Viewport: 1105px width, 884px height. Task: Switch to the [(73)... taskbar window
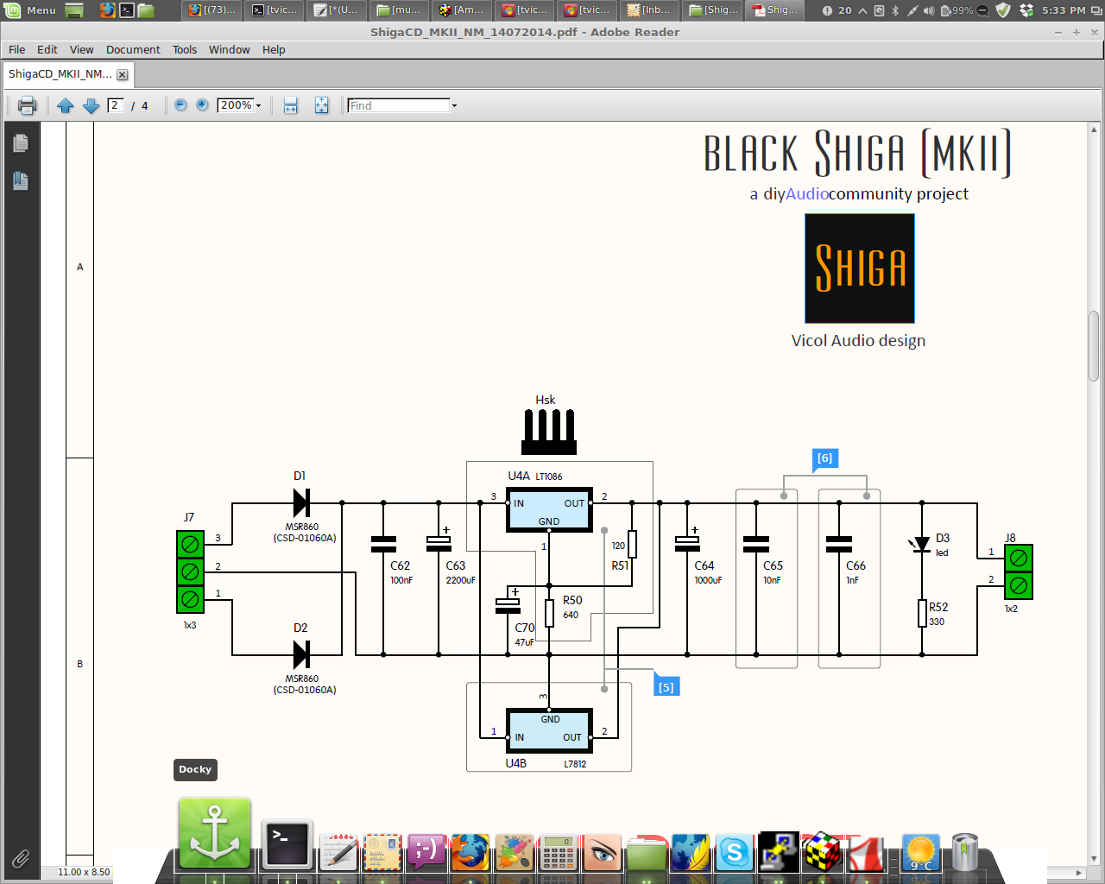[212, 10]
